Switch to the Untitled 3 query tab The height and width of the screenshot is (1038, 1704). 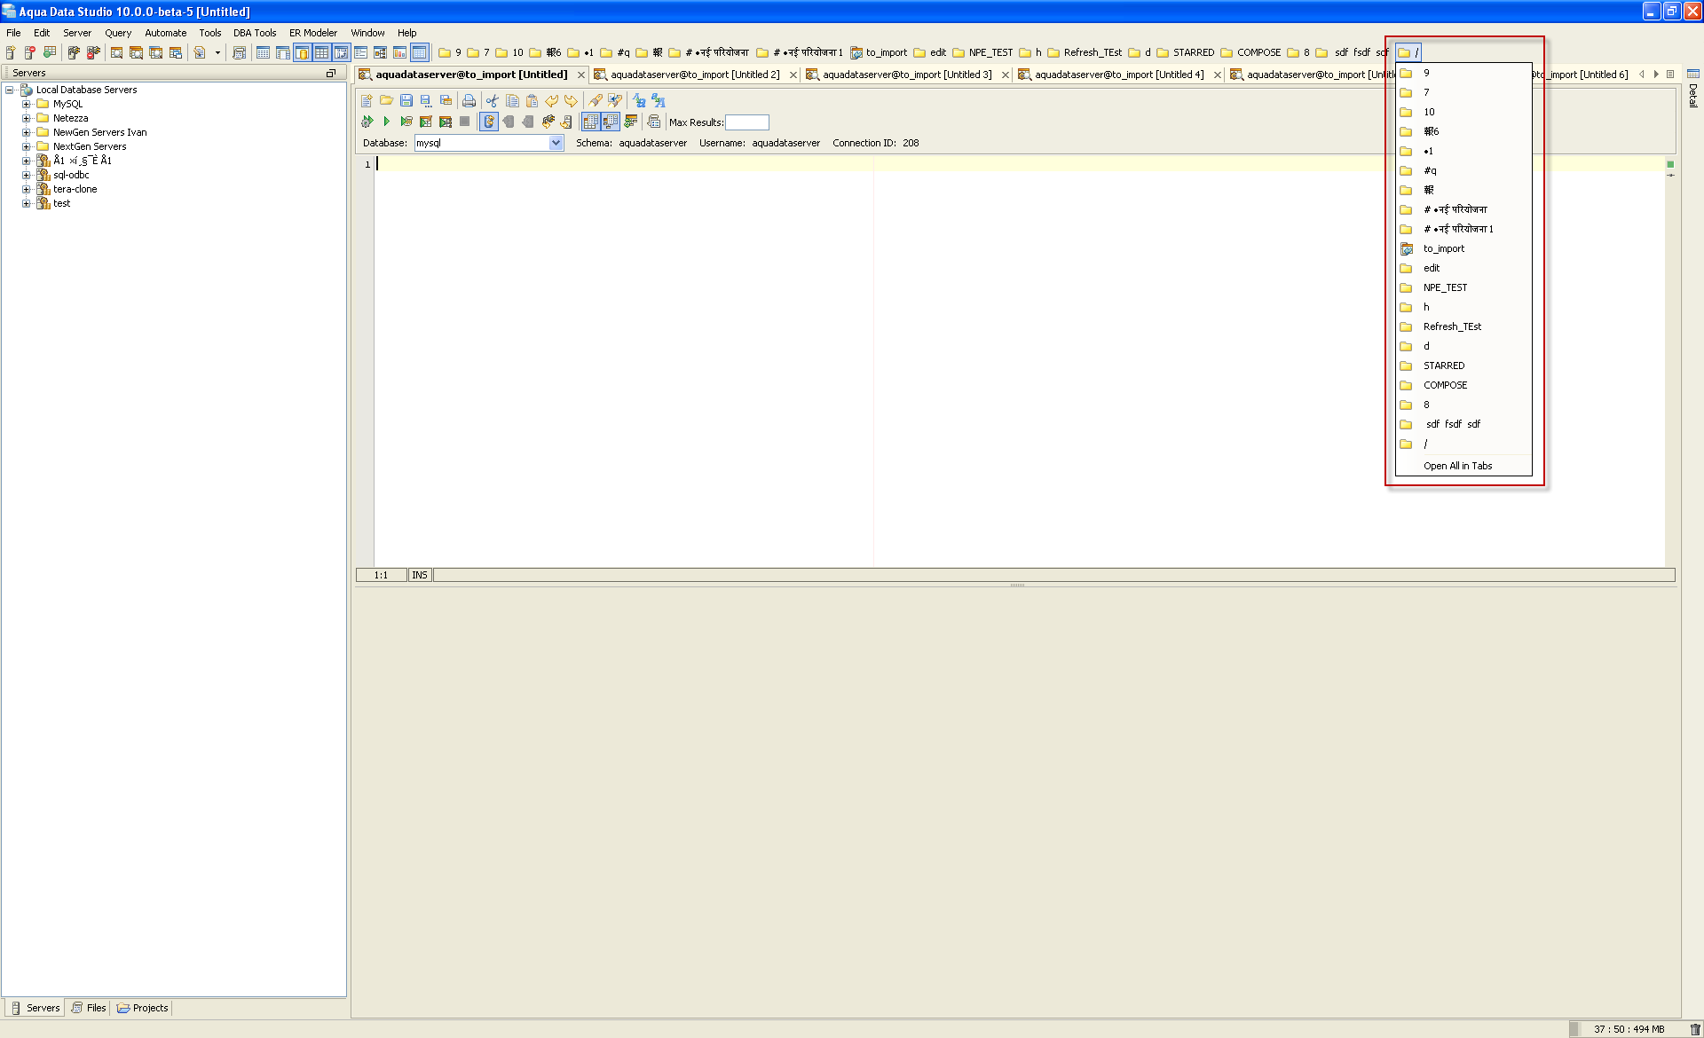[906, 75]
